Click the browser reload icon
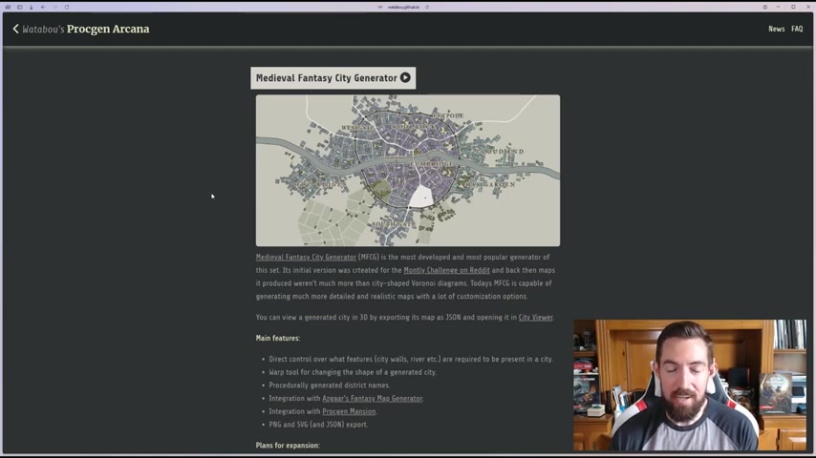The image size is (816, 458). tap(66, 7)
